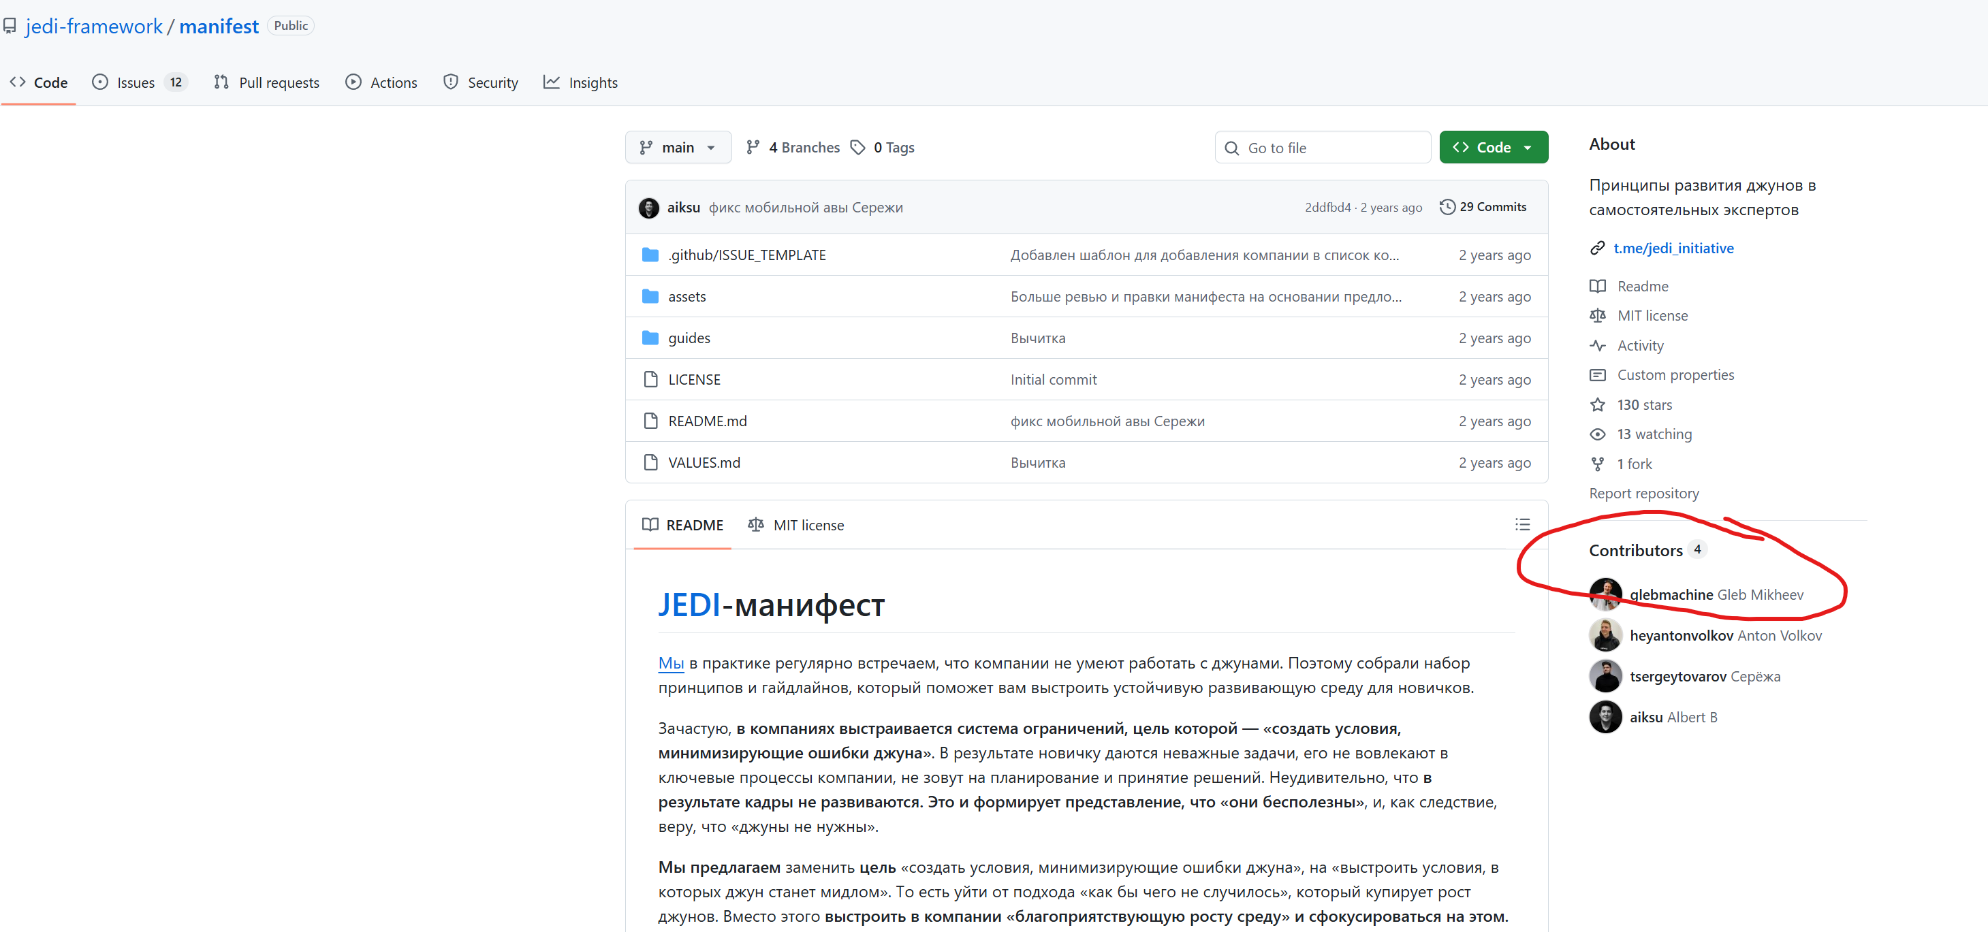The height and width of the screenshot is (932, 1988).
Task: Select the README tab in file viewer
Action: click(x=682, y=526)
